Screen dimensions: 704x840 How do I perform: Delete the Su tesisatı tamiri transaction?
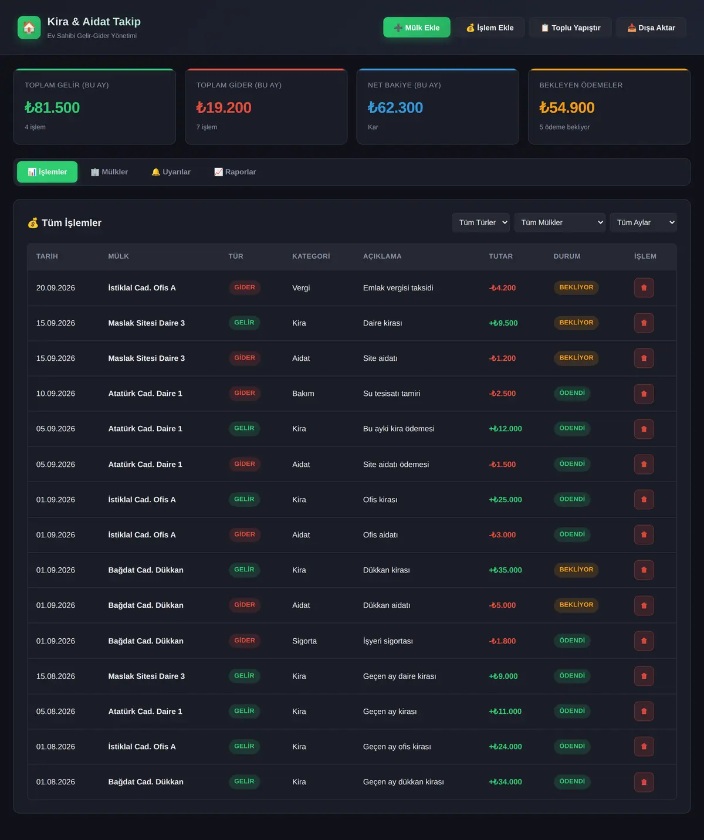click(644, 394)
